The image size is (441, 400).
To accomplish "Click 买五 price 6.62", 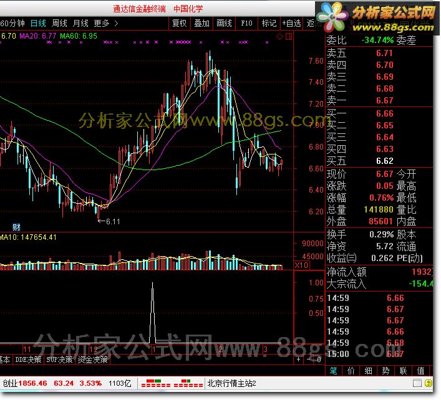I will [384, 161].
